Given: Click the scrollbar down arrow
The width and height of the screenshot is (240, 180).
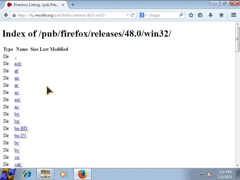Looking at the screenshot, I should click(x=238, y=165).
